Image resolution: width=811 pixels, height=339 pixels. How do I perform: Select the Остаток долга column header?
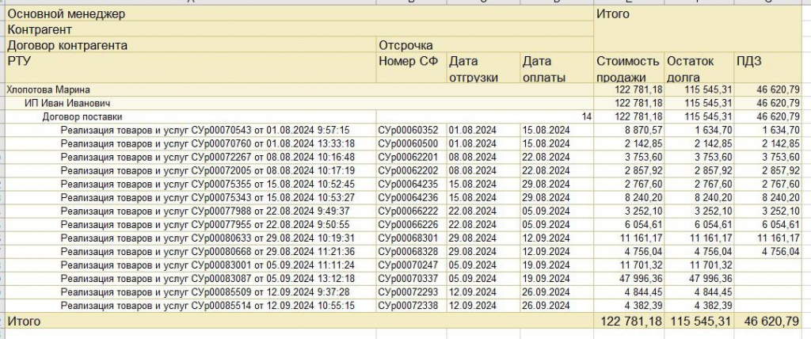coord(691,69)
